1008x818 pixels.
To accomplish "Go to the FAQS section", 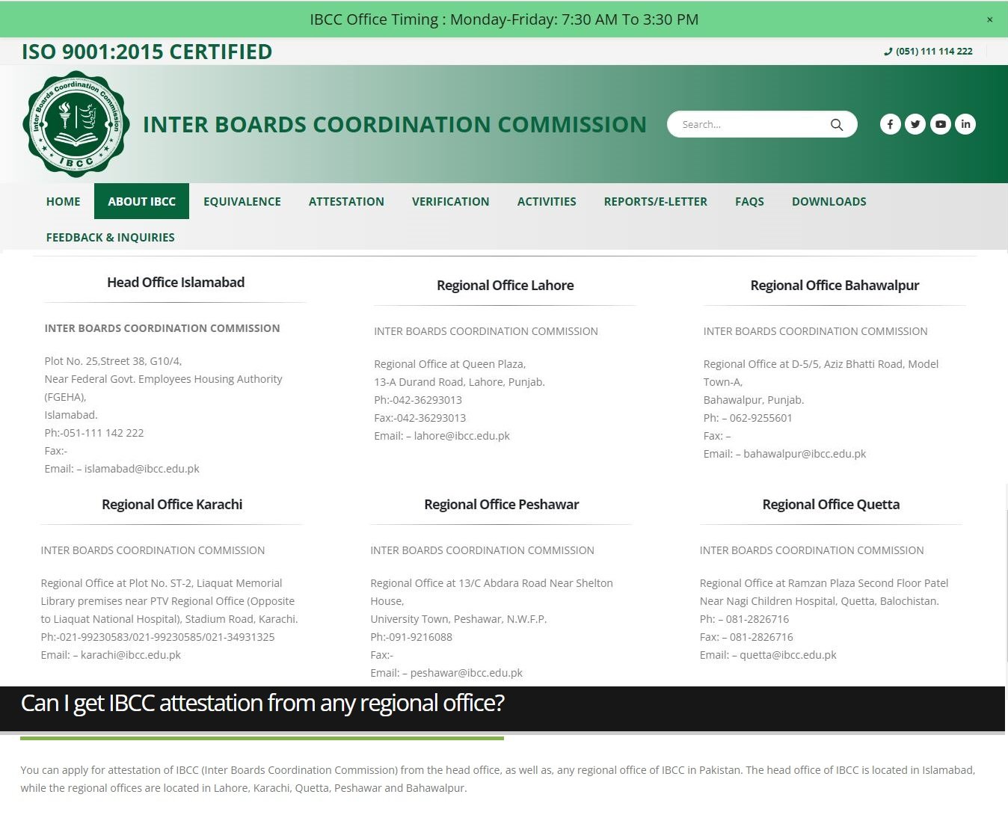I will tap(749, 201).
